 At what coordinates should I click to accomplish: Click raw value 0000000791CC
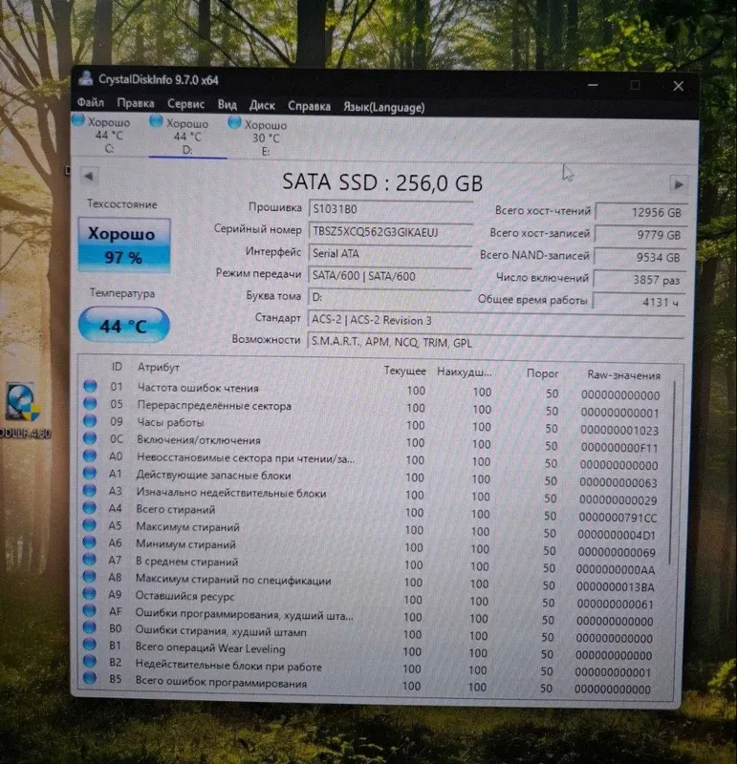pyautogui.click(x=618, y=517)
